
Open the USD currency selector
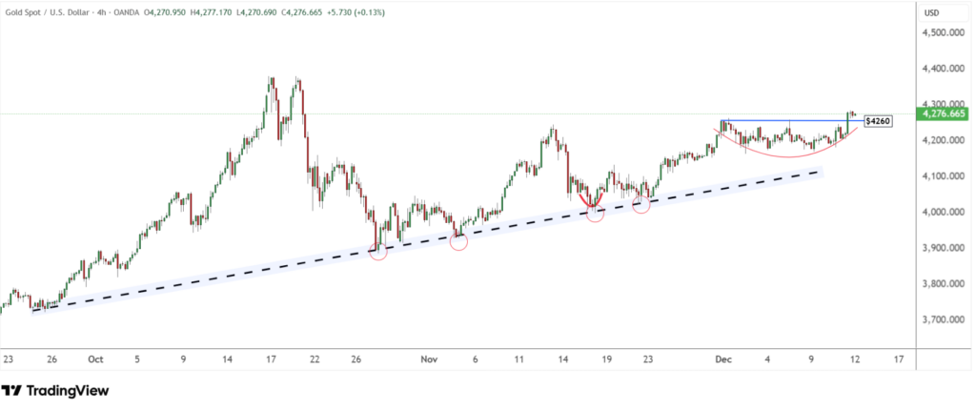[x=932, y=12]
